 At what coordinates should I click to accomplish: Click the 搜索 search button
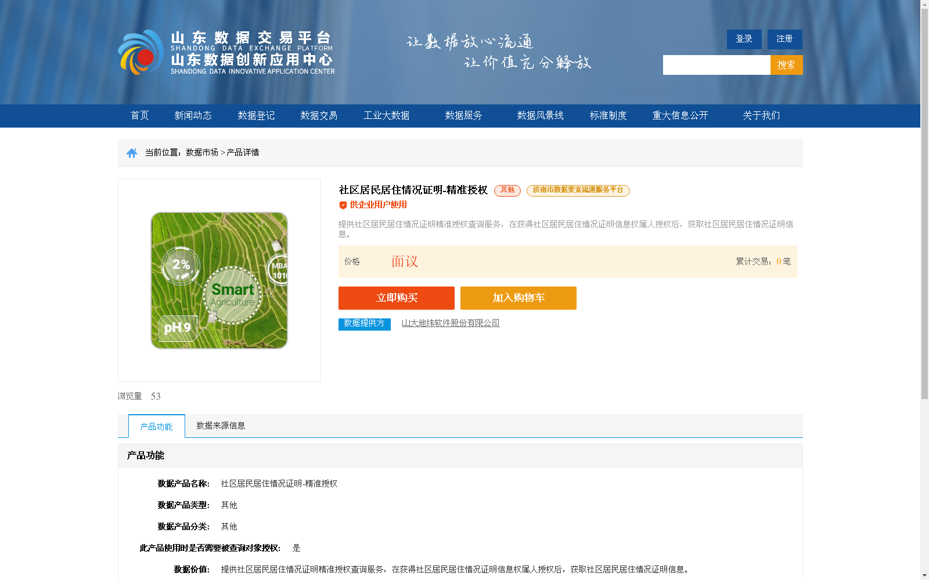point(787,64)
